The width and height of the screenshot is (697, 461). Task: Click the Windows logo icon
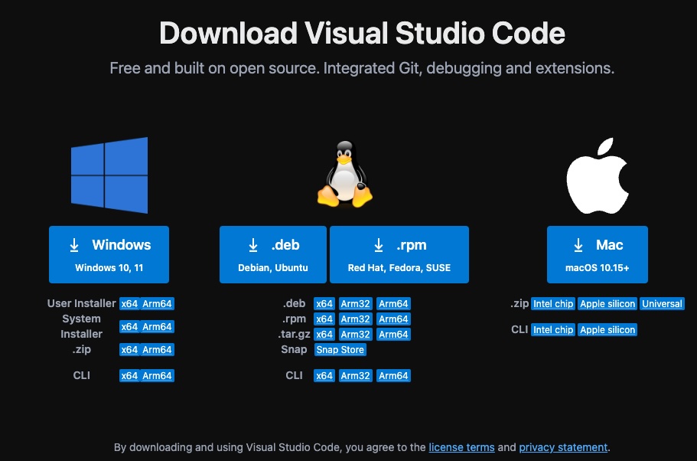point(109,176)
